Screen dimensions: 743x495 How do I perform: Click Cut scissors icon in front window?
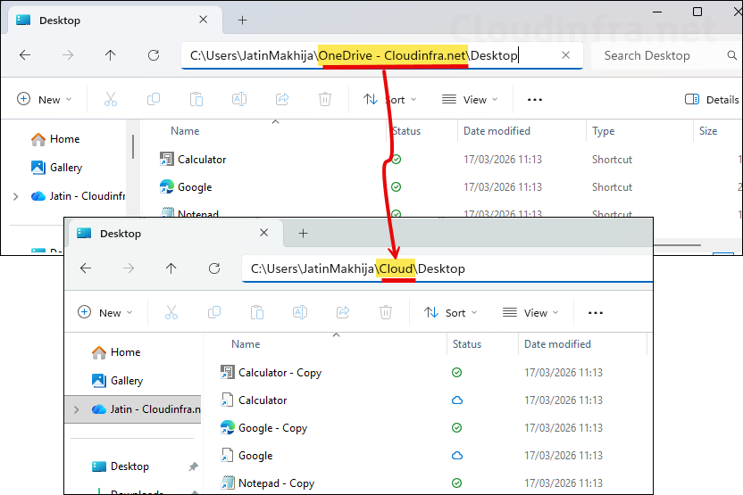coord(171,312)
